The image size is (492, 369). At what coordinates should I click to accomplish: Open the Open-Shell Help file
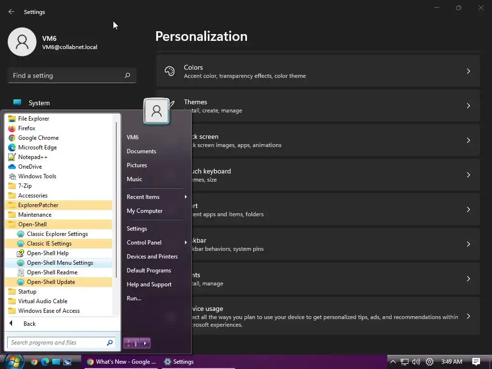[x=59, y=253]
